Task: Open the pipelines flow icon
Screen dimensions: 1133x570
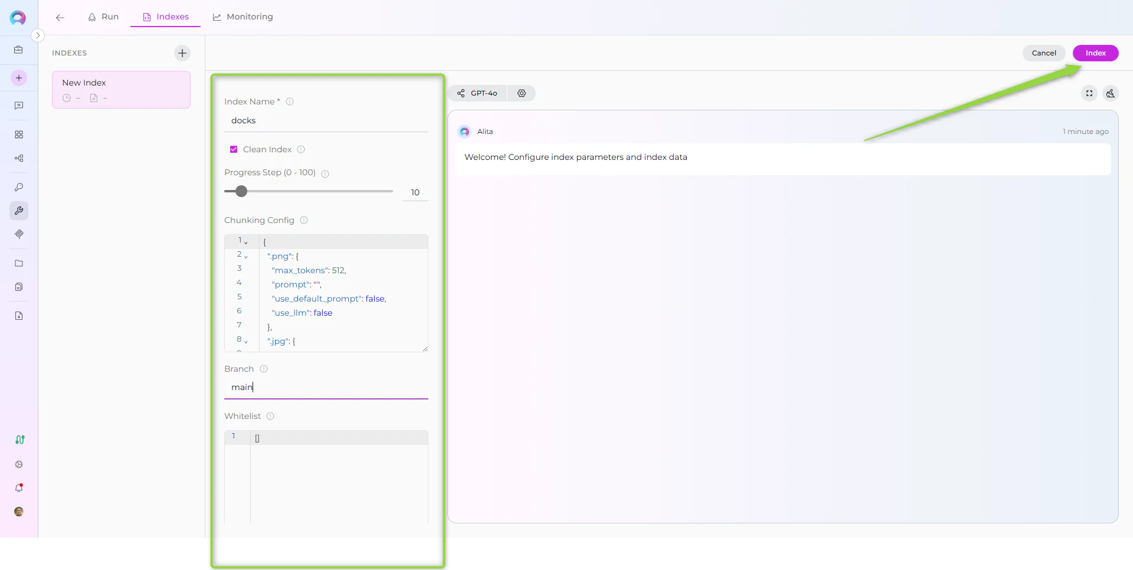Action: coord(19,158)
